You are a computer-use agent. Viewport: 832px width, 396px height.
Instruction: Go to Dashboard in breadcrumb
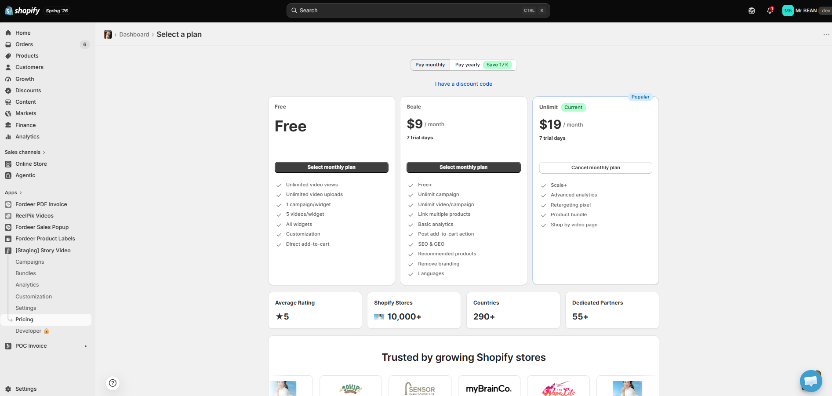pos(134,35)
